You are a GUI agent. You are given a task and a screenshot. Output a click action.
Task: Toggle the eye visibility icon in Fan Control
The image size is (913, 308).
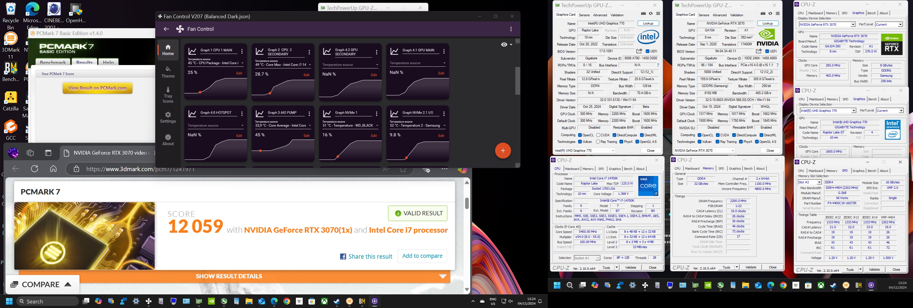(x=504, y=45)
